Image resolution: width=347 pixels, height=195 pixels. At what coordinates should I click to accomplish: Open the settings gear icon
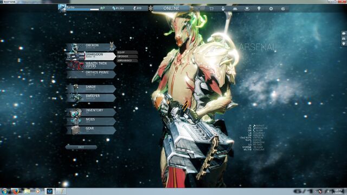(271, 9)
